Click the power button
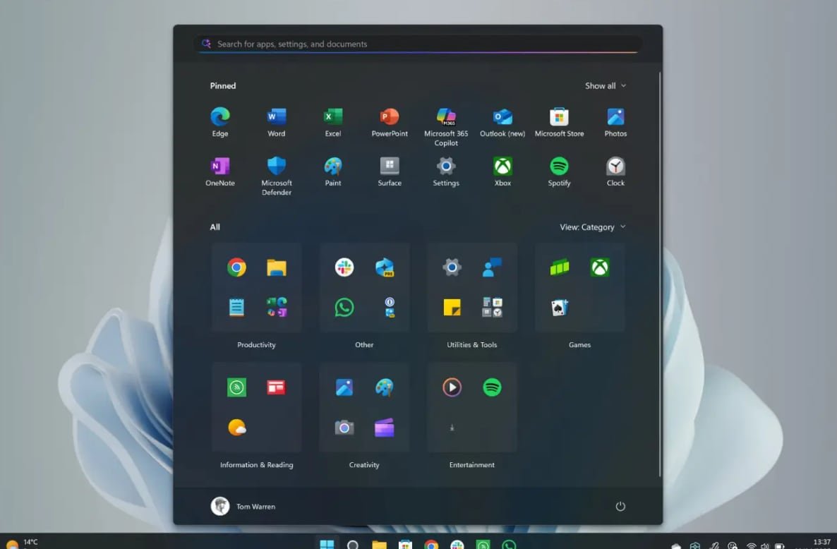 click(x=620, y=506)
